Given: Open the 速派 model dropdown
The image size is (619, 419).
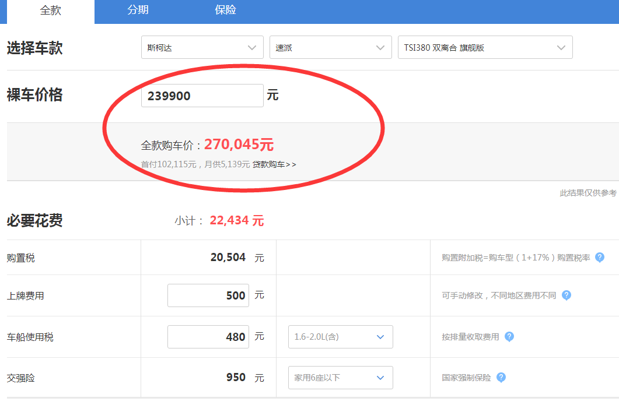Looking at the screenshot, I should pos(330,47).
